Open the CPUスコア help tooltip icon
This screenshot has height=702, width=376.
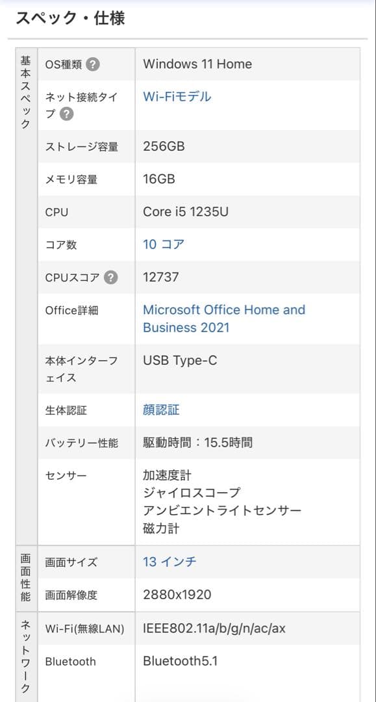(110, 278)
